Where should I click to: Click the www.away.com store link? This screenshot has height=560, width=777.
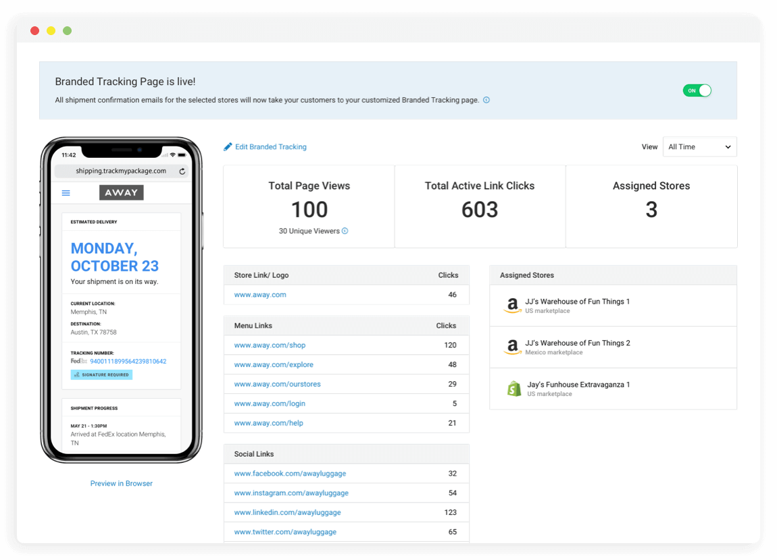point(260,295)
